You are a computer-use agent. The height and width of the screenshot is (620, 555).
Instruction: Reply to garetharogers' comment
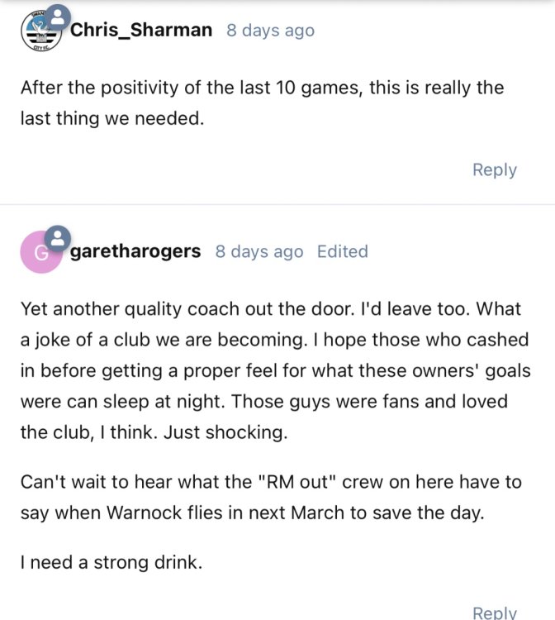click(x=494, y=613)
